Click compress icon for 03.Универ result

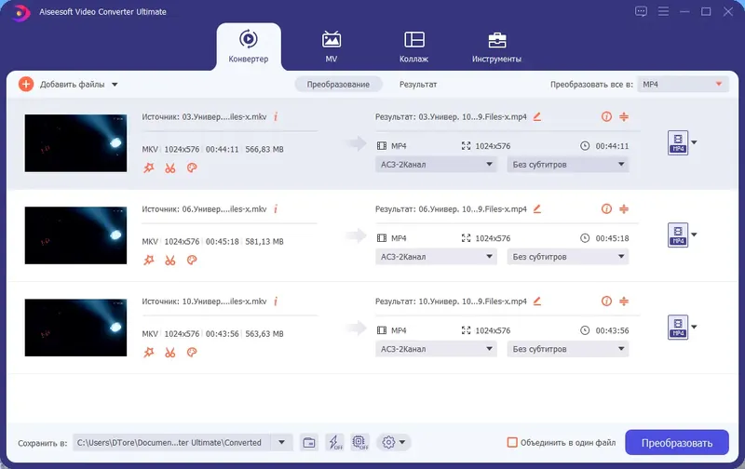[x=624, y=116]
